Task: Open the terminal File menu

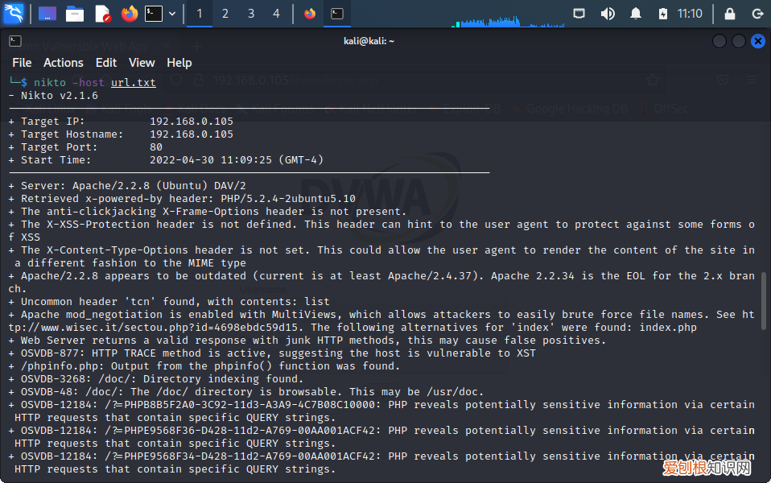Action: coord(22,63)
